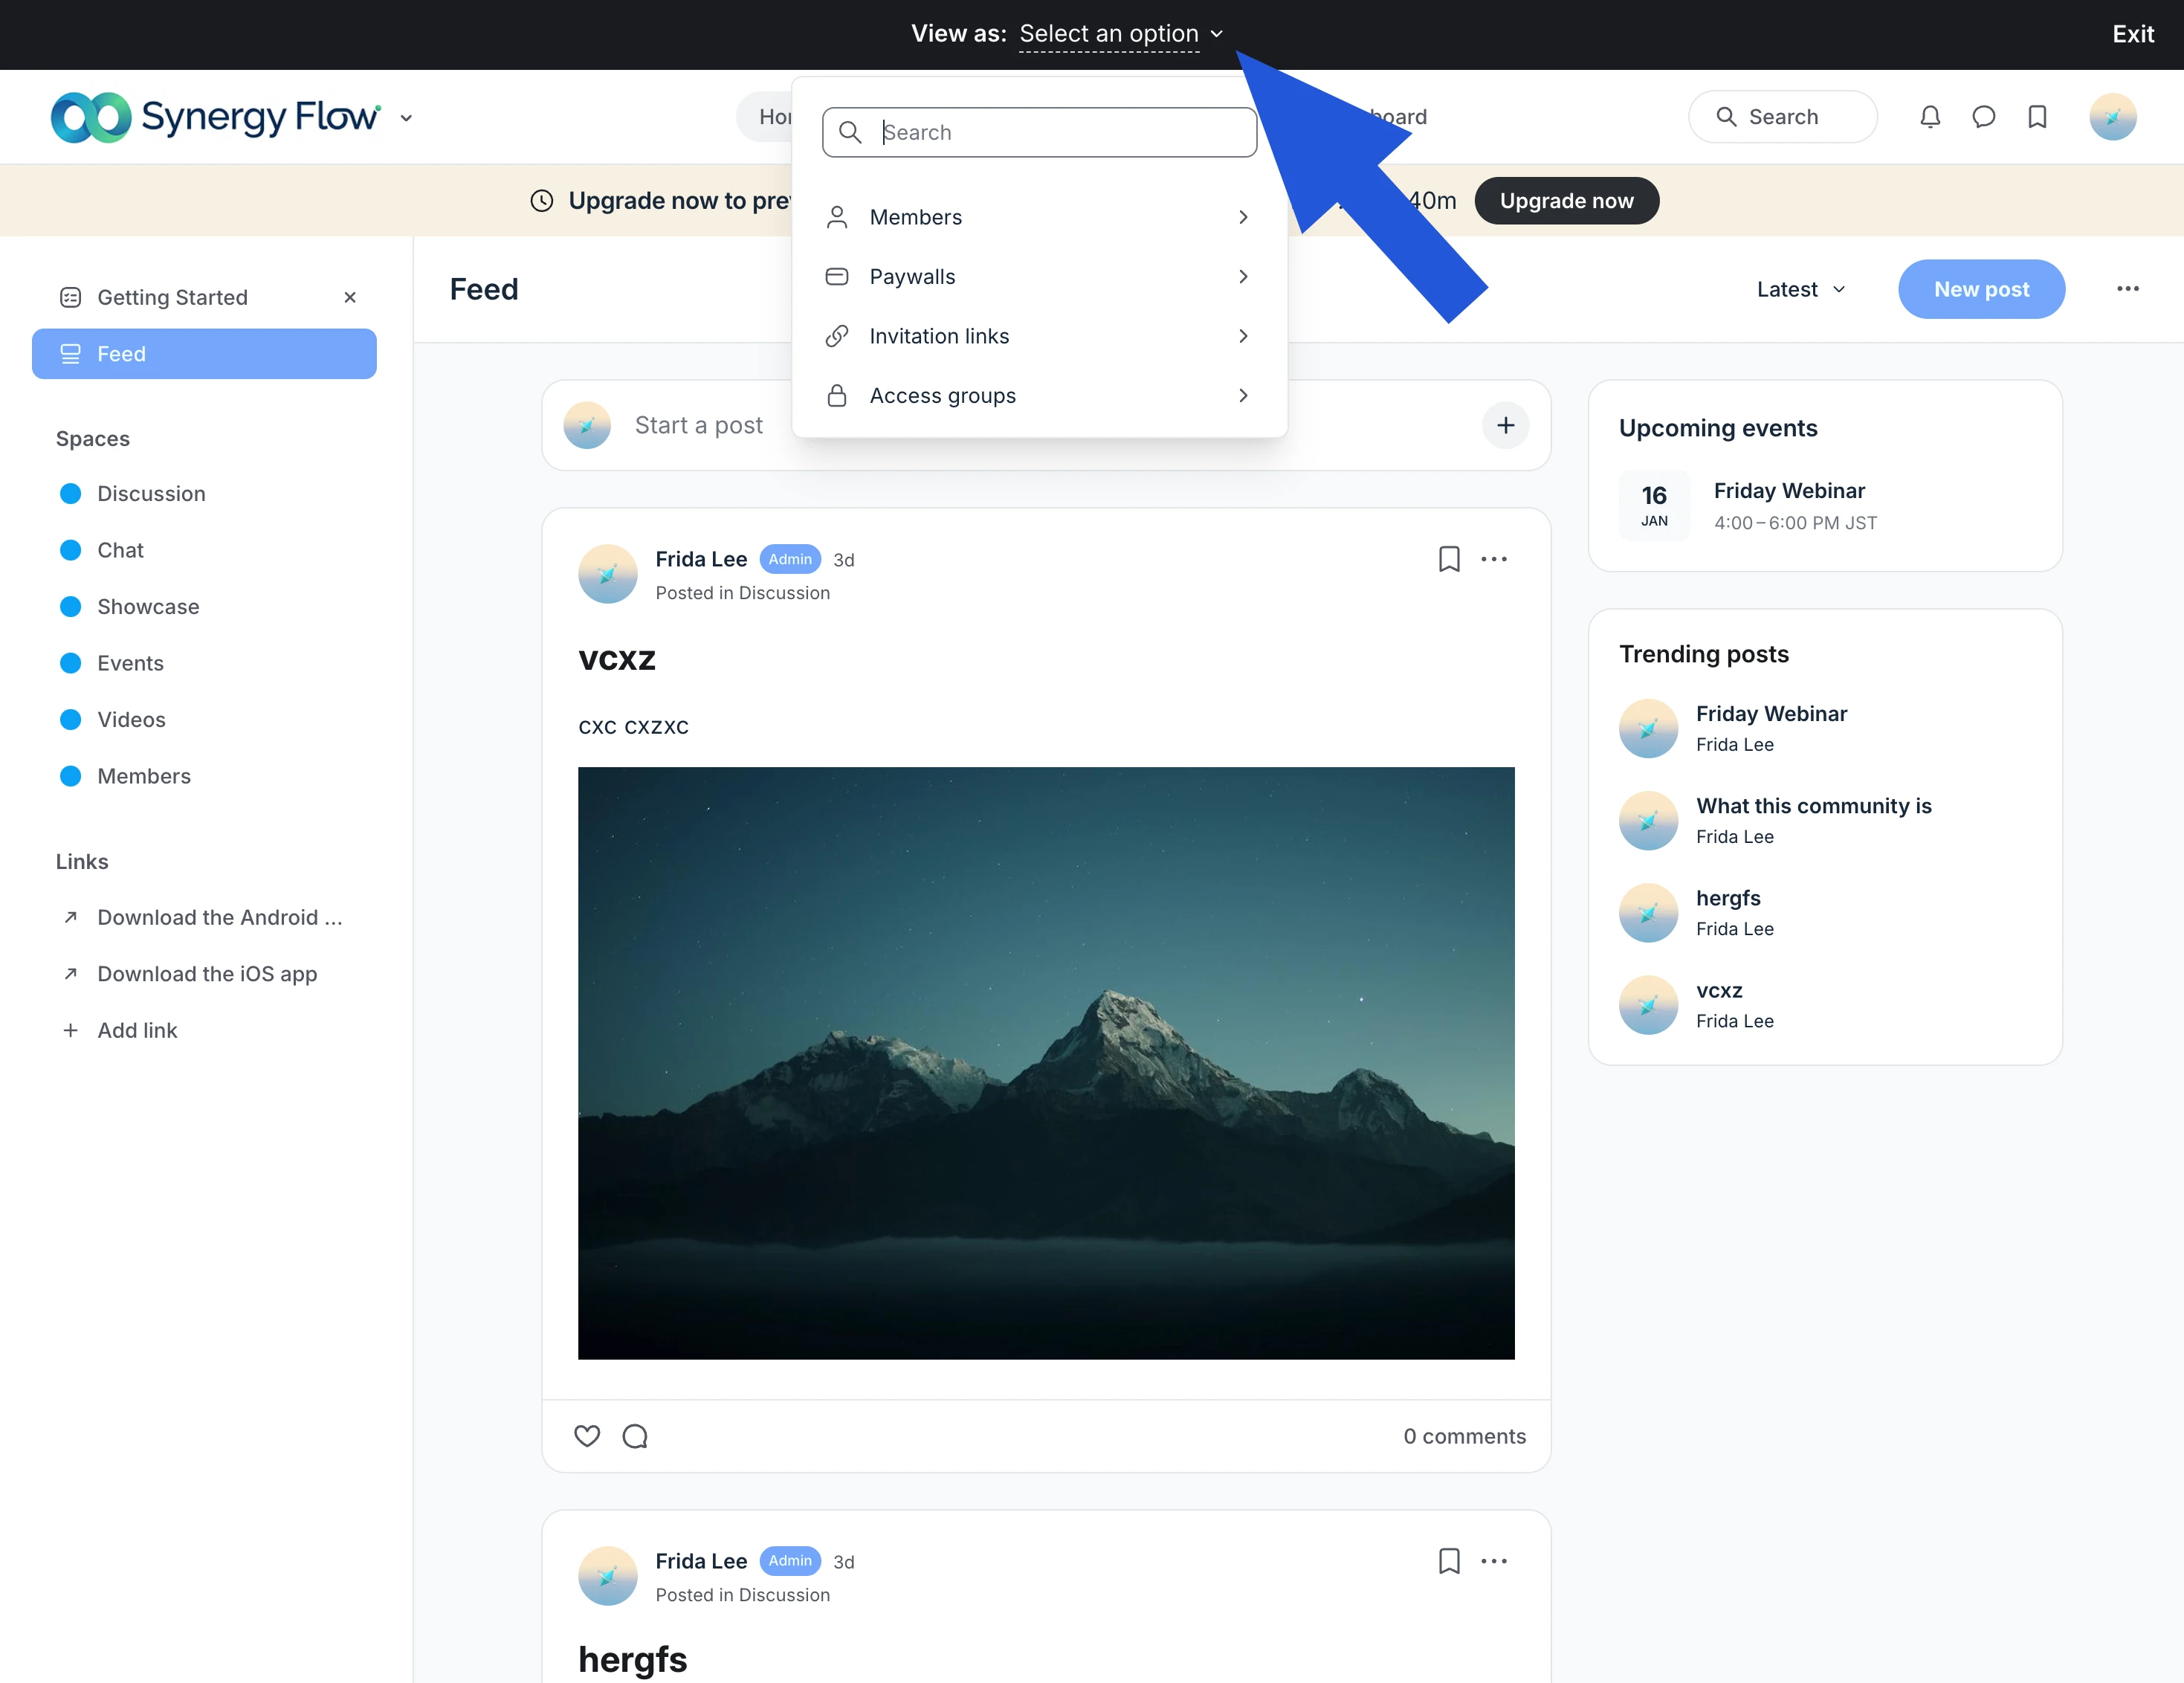This screenshot has height=1683, width=2184.
Task: Expand the Synergy Flow community switcher chevron
Action: (406, 118)
